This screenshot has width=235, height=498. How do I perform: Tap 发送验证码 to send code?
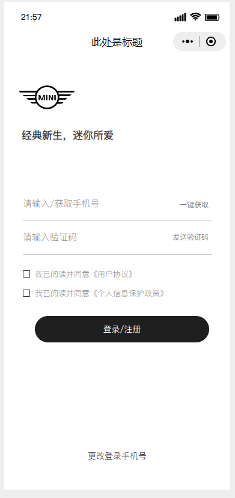click(x=191, y=237)
